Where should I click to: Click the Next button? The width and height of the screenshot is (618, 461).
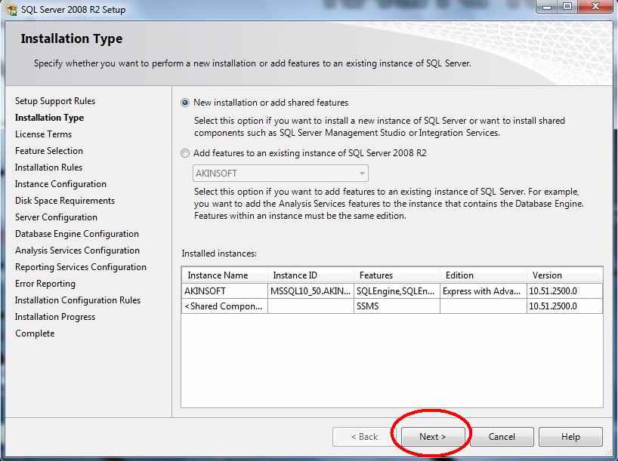tap(432, 437)
